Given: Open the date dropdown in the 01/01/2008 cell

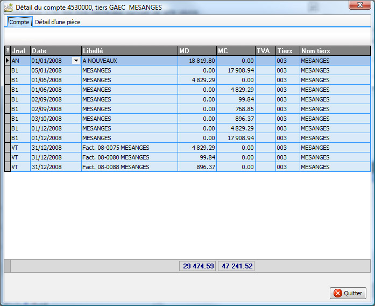Looking at the screenshot, I should [x=76, y=61].
